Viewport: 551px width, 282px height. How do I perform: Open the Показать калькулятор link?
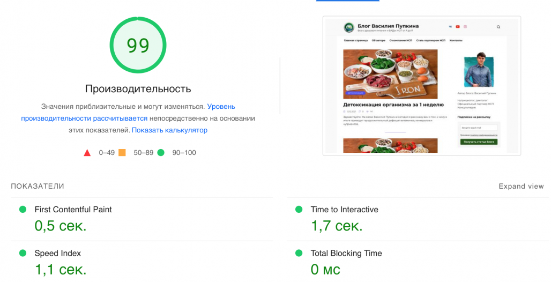[x=169, y=130]
